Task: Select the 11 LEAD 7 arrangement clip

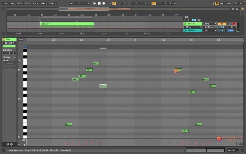Action: pos(67,24)
